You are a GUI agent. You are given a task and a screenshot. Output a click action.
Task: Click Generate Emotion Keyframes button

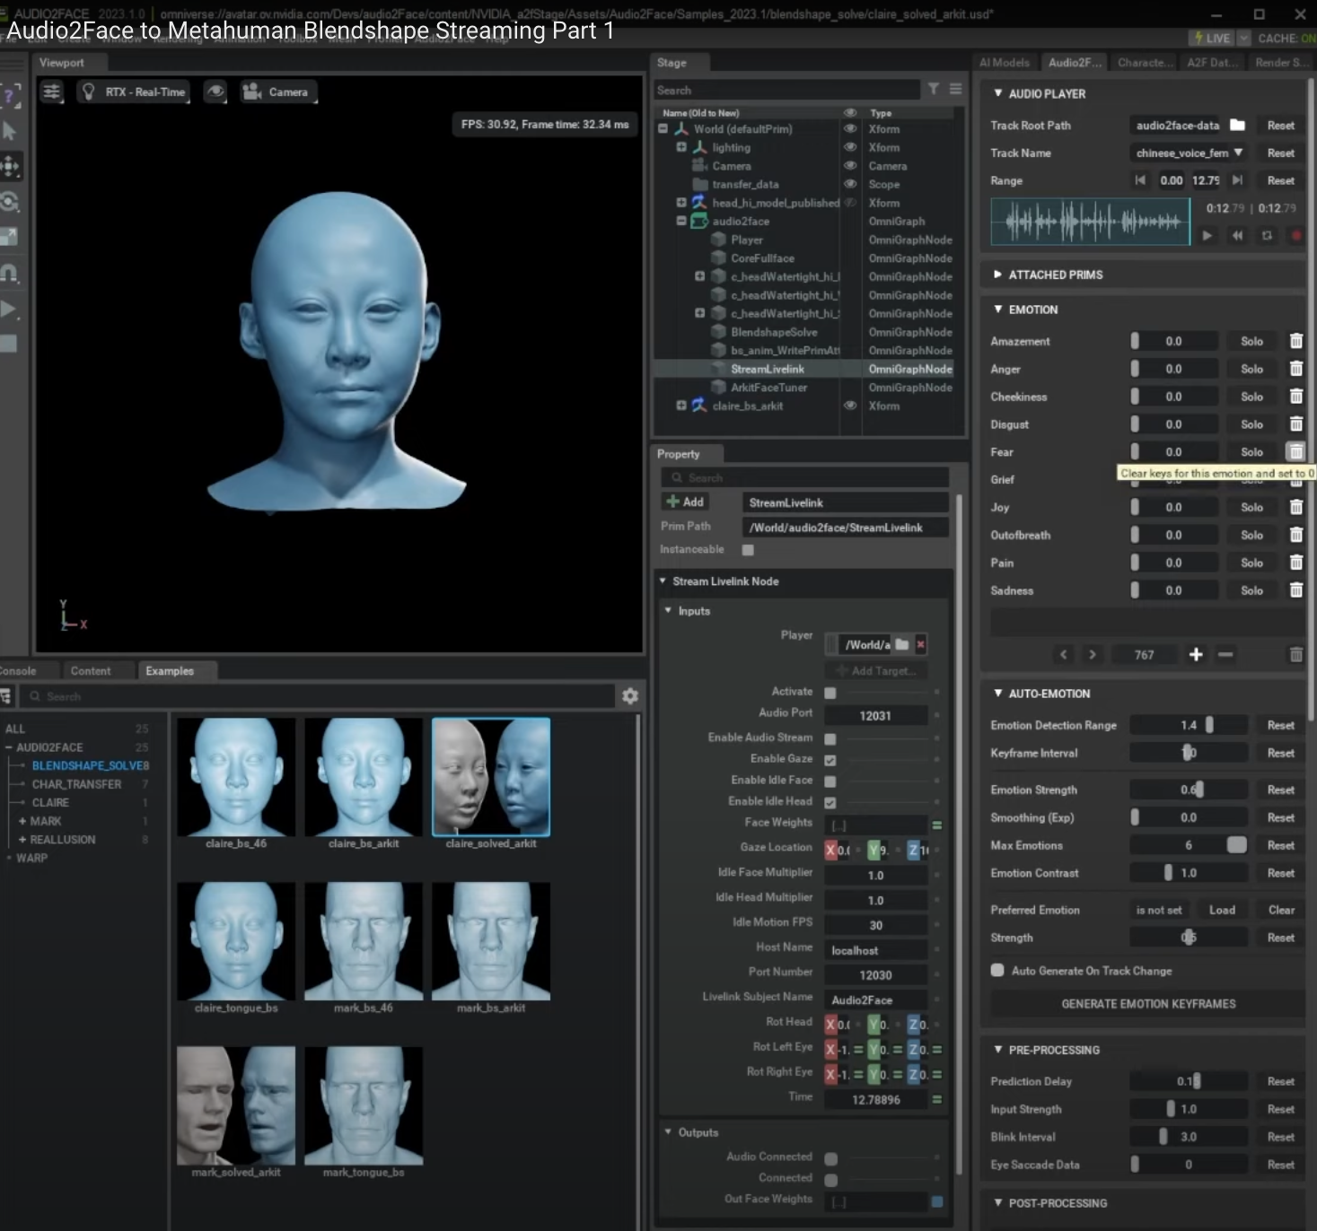click(x=1148, y=1004)
